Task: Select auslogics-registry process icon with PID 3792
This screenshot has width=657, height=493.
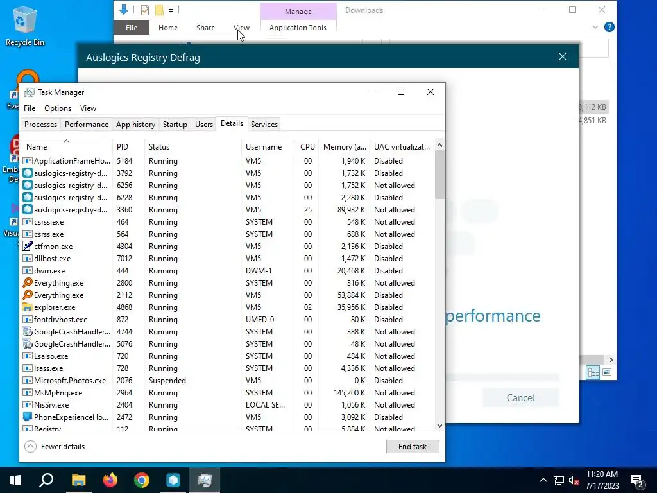Action: [28, 173]
